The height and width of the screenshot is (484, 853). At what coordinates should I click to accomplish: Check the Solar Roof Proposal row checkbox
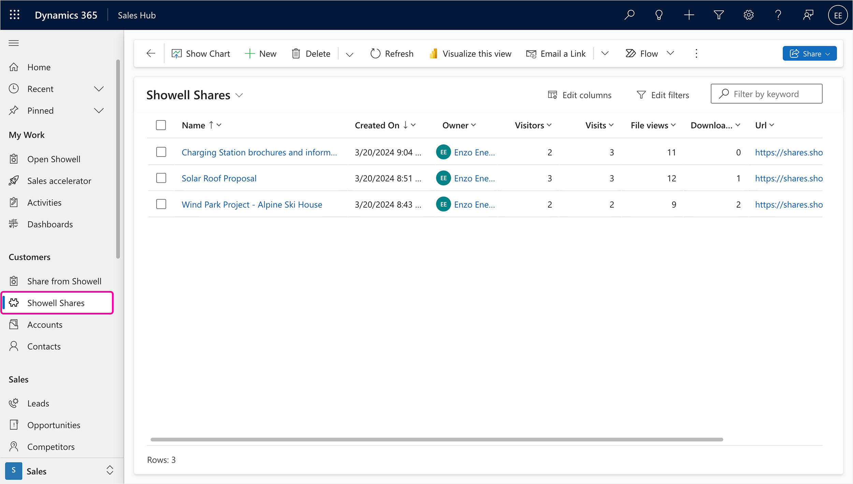tap(161, 178)
